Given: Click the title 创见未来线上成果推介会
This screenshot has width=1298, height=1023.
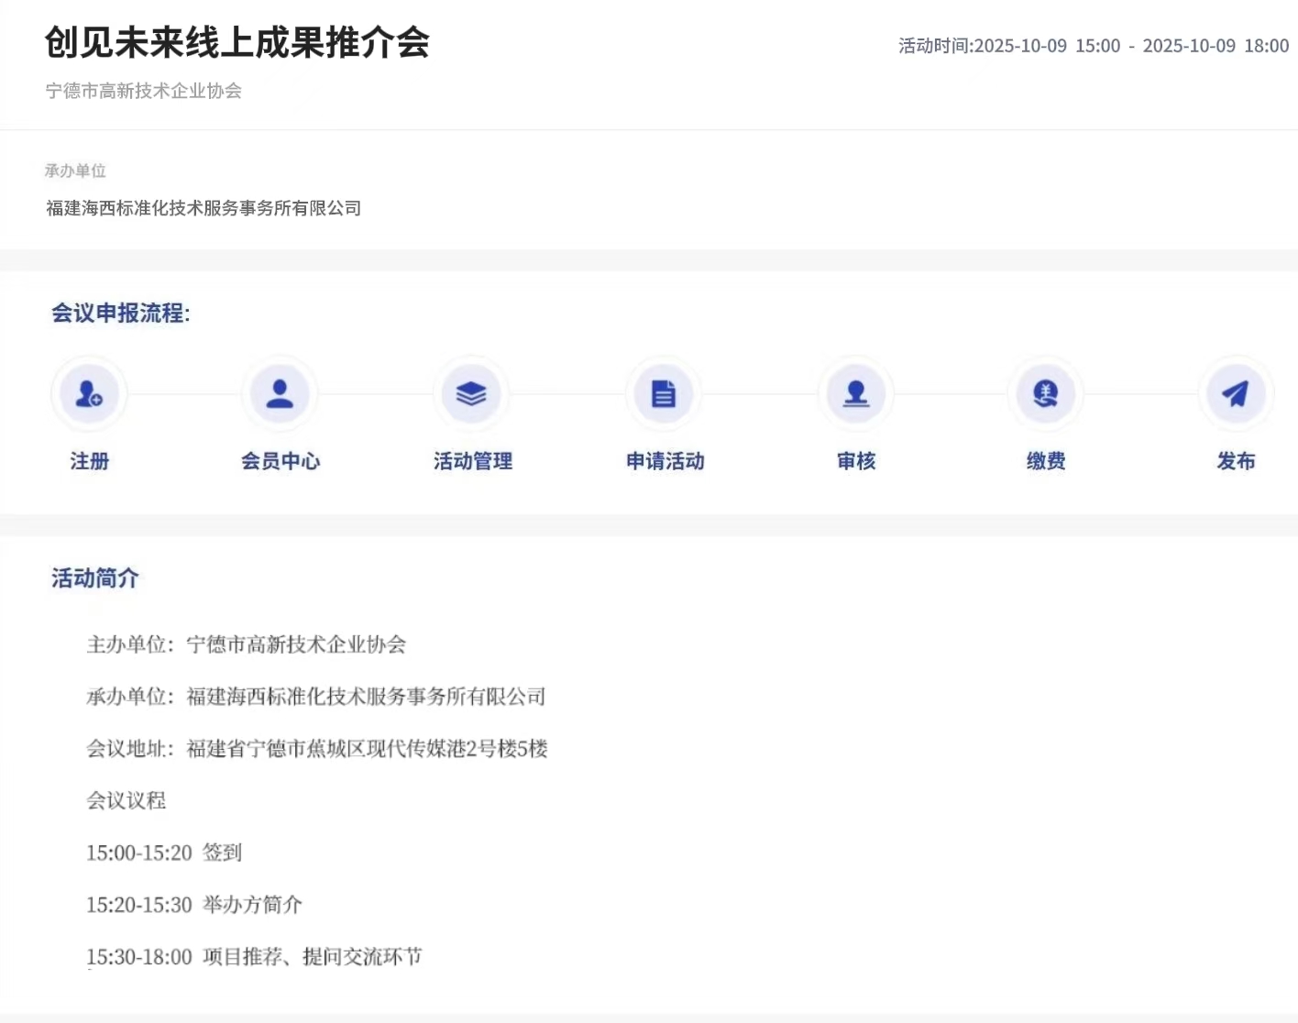Looking at the screenshot, I should [237, 42].
